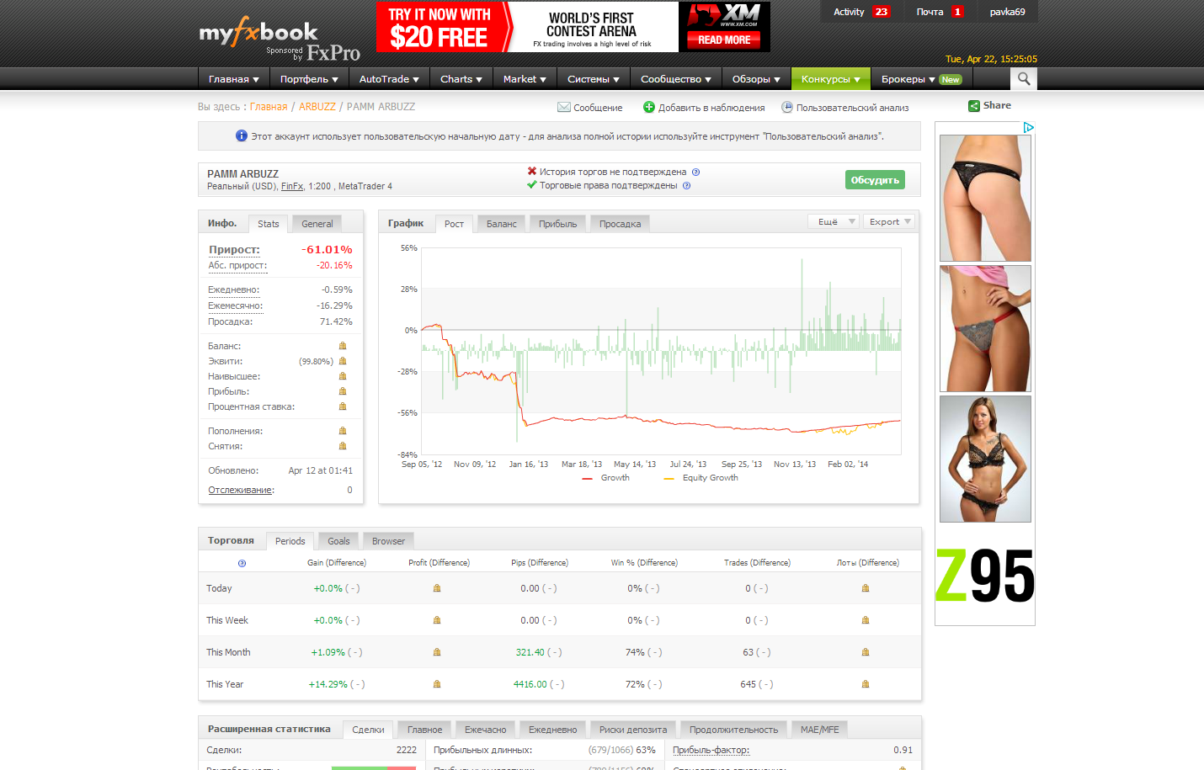Viewport: 1204px width, 770px height.
Task: Click the This Month row Profit lock icon
Action: pos(437,652)
